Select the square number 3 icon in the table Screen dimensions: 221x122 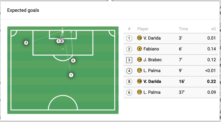(x=129, y=60)
